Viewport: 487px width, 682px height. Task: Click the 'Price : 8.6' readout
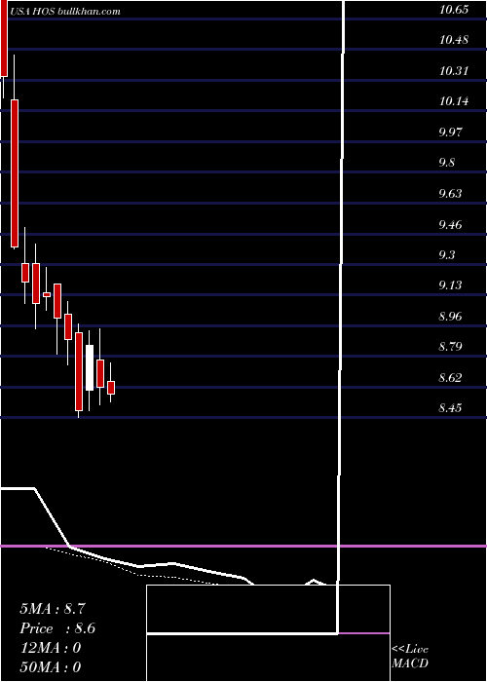click(x=57, y=628)
